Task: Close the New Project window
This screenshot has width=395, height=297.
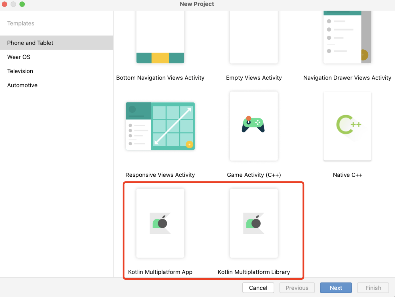Action: click(5, 4)
